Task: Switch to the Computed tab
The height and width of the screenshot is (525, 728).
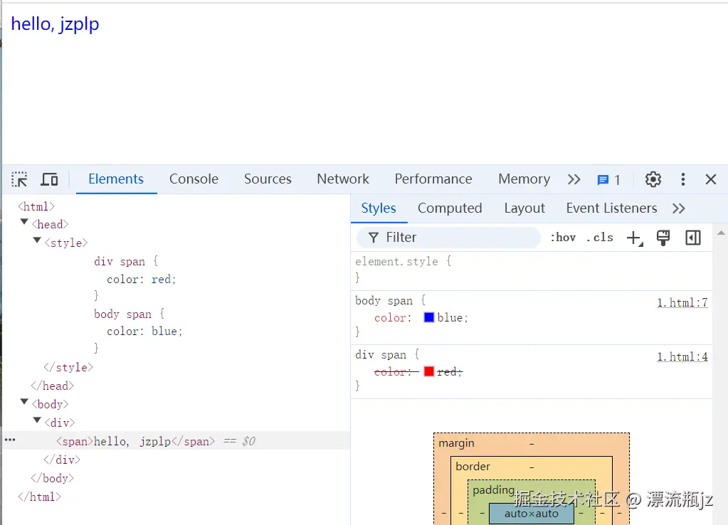Action: [450, 208]
